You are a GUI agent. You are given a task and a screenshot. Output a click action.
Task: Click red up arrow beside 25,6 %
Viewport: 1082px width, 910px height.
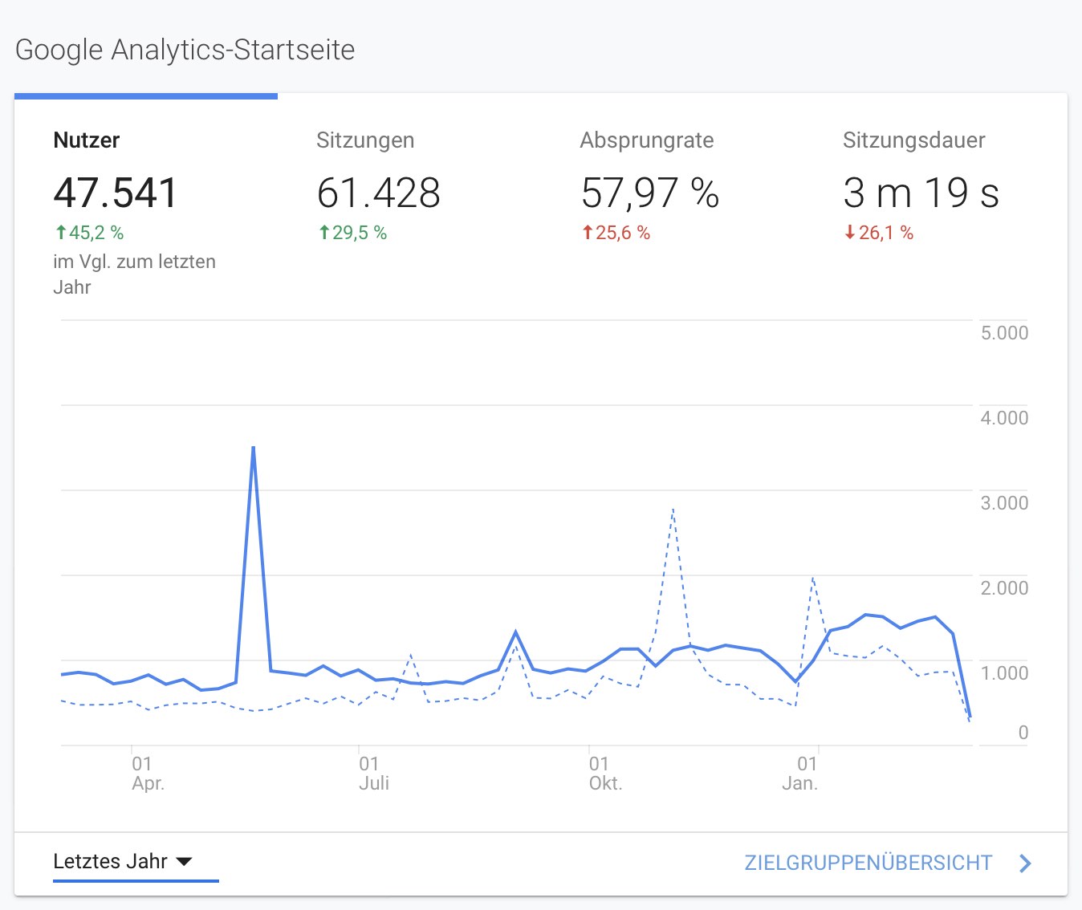(x=588, y=233)
